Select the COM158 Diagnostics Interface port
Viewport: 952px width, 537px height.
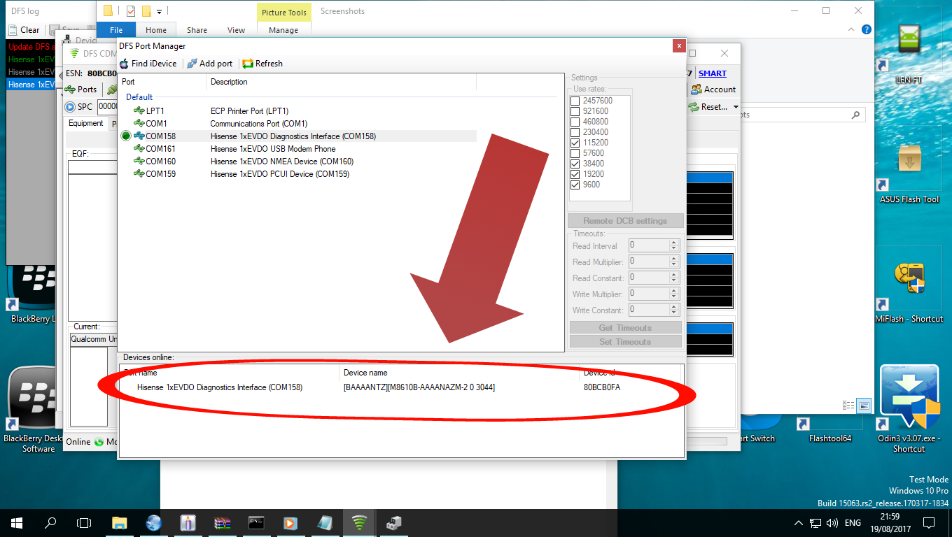click(297, 136)
